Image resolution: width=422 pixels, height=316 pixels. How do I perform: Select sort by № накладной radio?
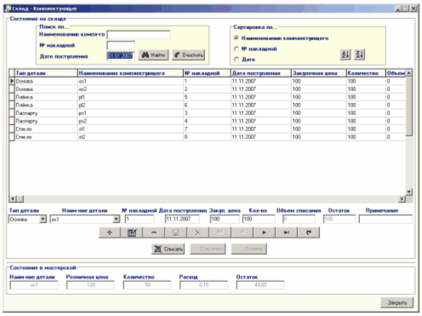pos(237,49)
